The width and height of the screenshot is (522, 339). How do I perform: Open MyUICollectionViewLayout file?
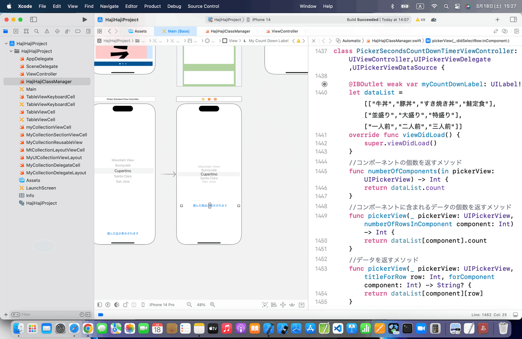54,158
